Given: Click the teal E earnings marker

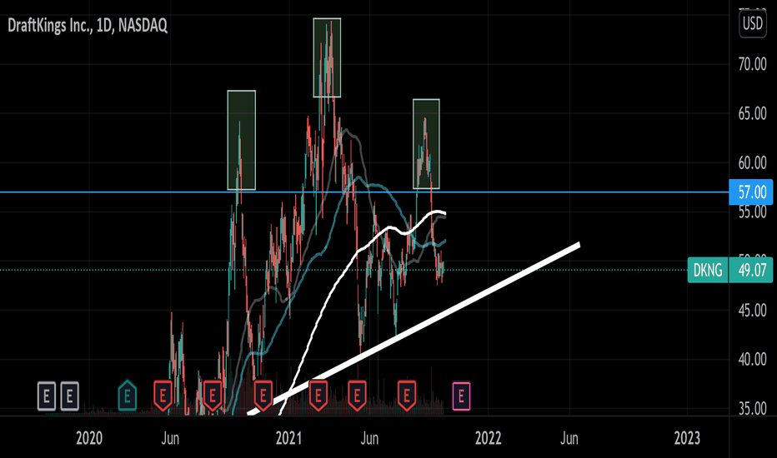Looking at the screenshot, I should coord(128,396).
